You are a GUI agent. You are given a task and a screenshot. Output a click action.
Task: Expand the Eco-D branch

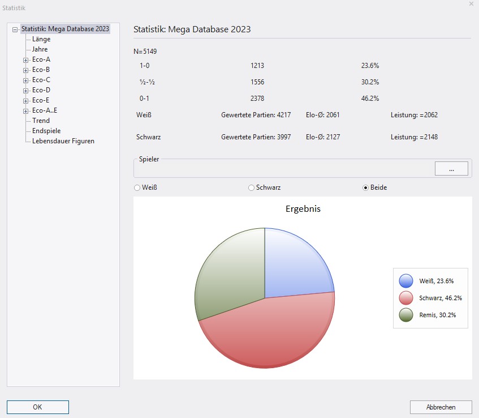pyautogui.click(x=25, y=91)
